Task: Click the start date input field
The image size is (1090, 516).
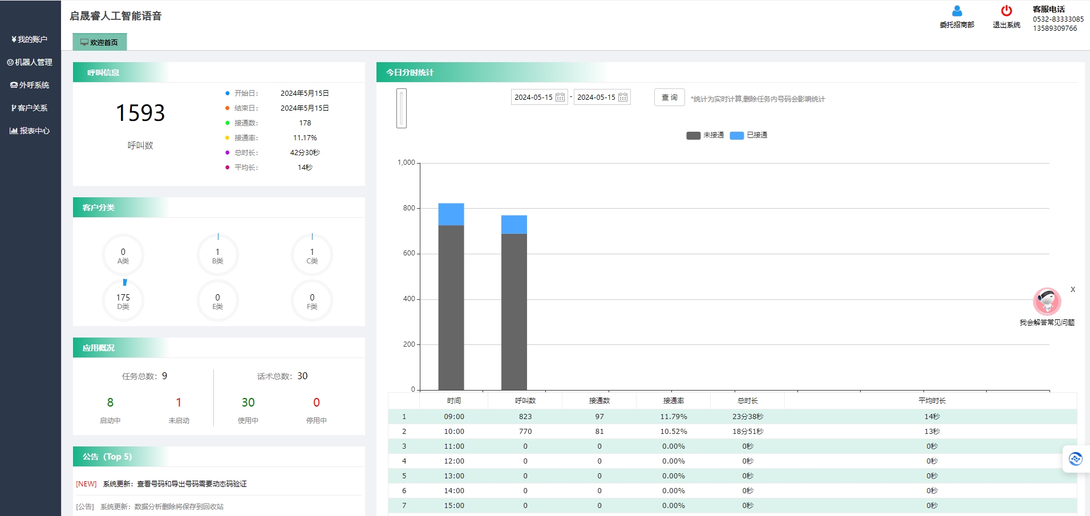Action: click(533, 97)
